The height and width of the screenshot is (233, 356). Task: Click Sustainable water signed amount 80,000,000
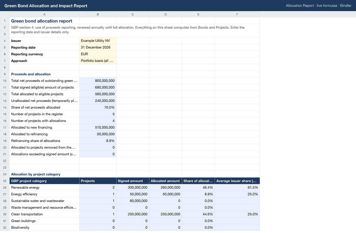coord(133,201)
